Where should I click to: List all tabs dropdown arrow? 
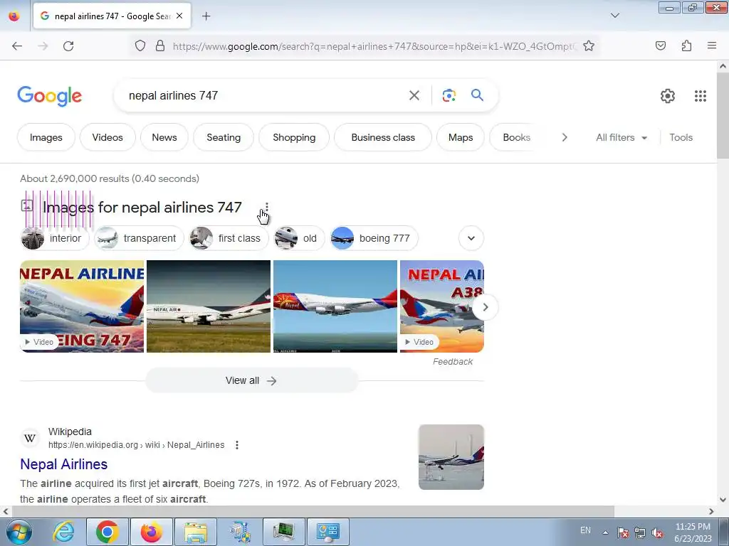coord(614,16)
